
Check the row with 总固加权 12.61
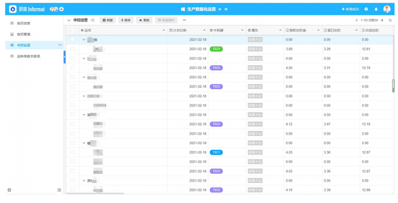72,49
